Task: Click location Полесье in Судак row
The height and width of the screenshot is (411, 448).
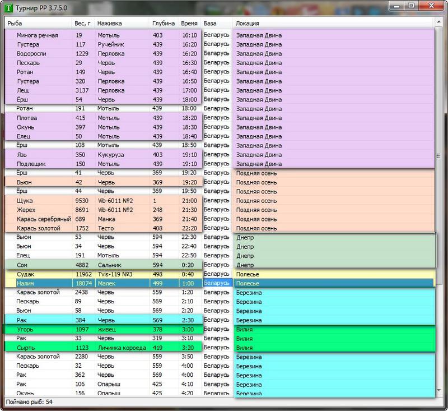Action: 248,274
